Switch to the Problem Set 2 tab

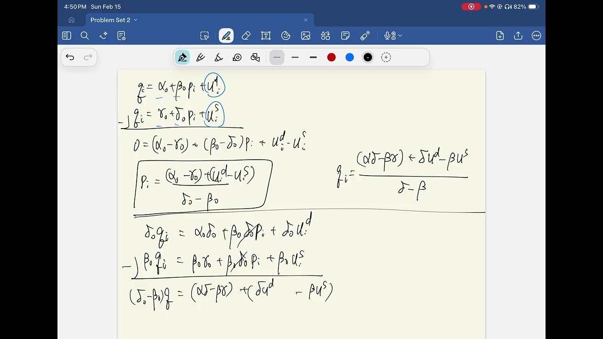point(110,20)
